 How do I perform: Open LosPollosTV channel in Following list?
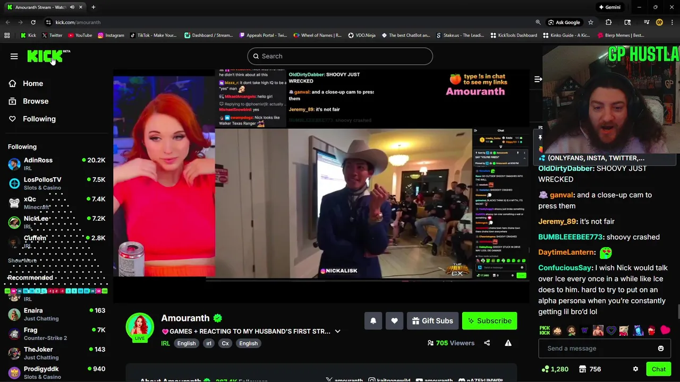[x=56, y=184]
